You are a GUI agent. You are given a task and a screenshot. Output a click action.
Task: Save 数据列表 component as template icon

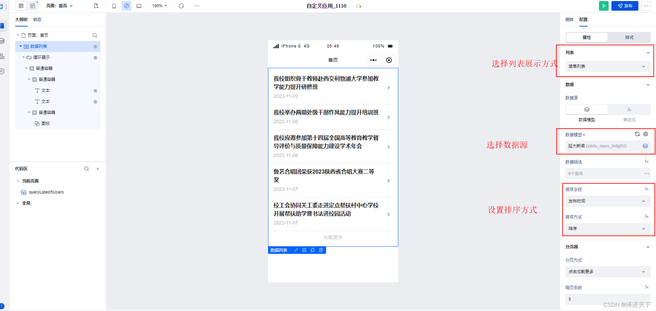click(304, 250)
